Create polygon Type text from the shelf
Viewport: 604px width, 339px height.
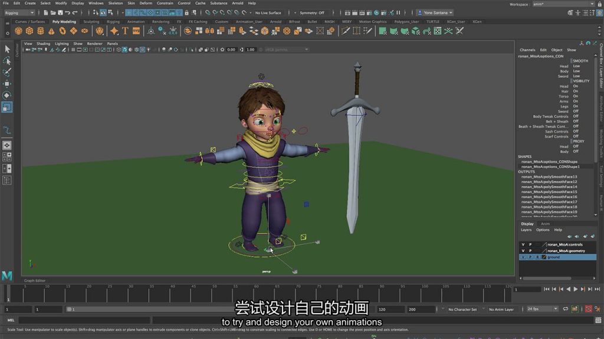coord(125,31)
